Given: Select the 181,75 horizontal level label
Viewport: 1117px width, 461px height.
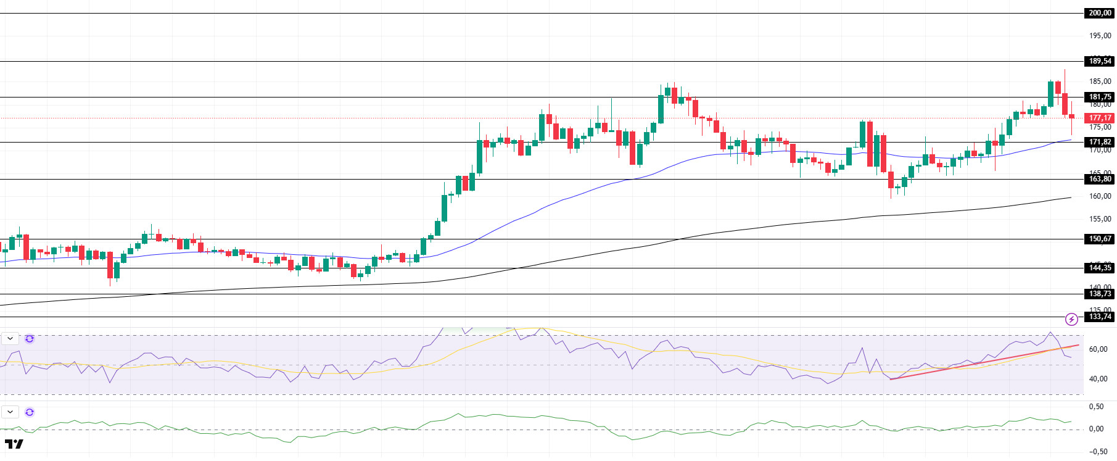Looking at the screenshot, I should click(x=1099, y=97).
